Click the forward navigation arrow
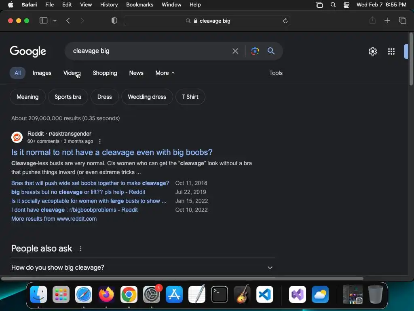This screenshot has height=311, width=414. tap(82, 21)
